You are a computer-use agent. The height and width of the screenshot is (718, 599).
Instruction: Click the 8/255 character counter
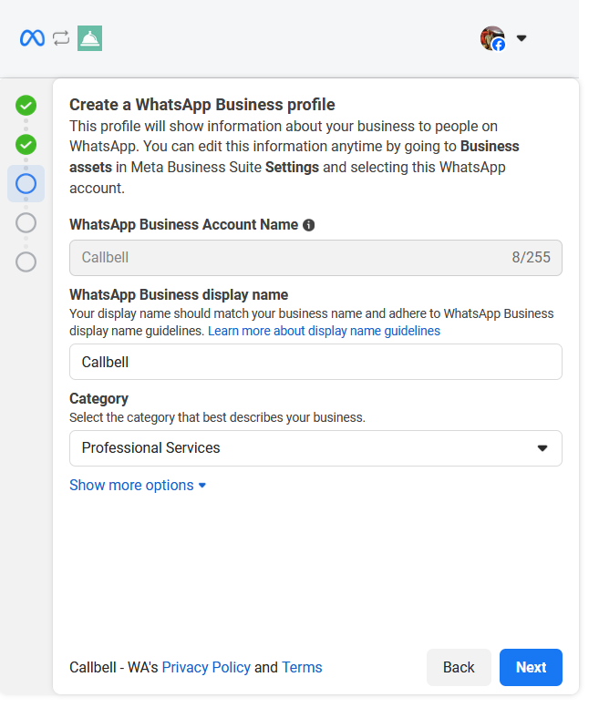point(532,258)
